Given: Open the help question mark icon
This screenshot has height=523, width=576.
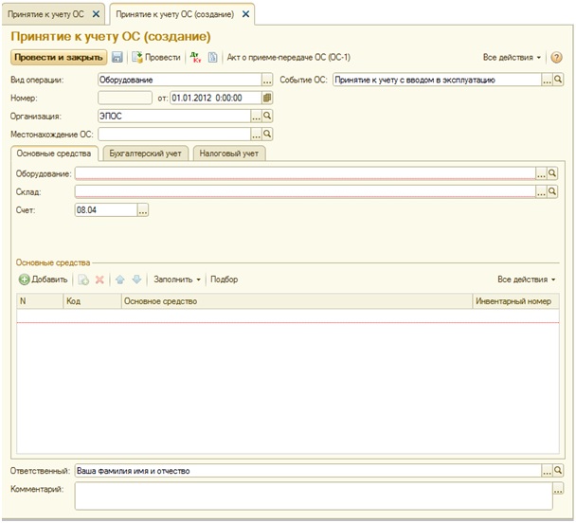Looking at the screenshot, I should 557,58.
